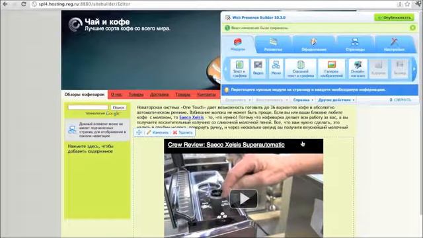Play the Saeco Xelsis video

pyautogui.click(x=244, y=199)
